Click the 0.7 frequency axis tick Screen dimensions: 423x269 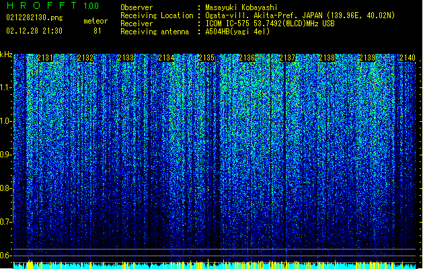pyautogui.click(x=6, y=222)
